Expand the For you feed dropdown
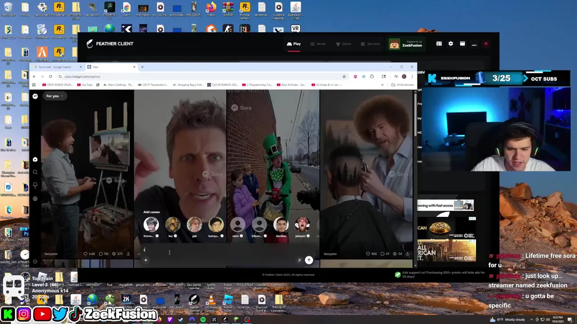The width and height of the screenshot is (577, 324). (54, 96)
